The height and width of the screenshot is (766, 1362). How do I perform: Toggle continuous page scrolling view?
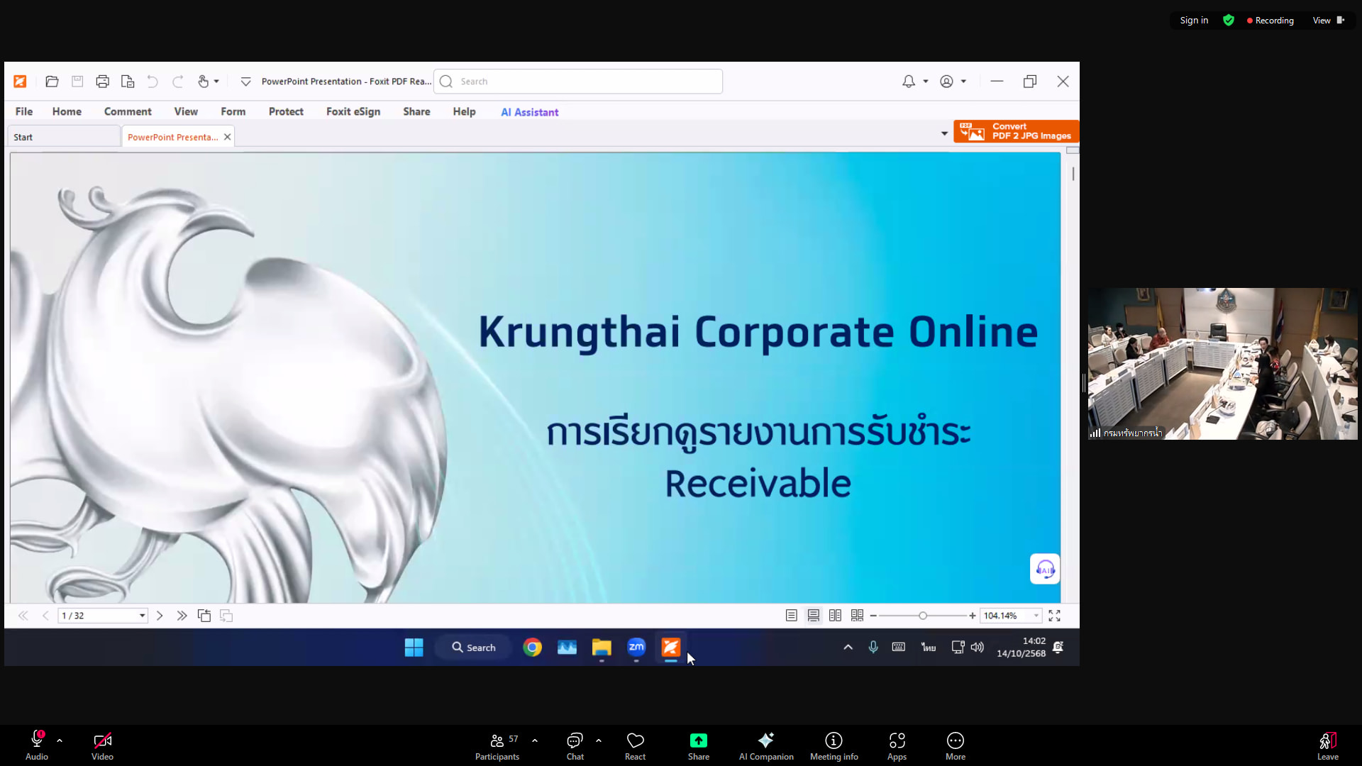[x=814, y=616]
